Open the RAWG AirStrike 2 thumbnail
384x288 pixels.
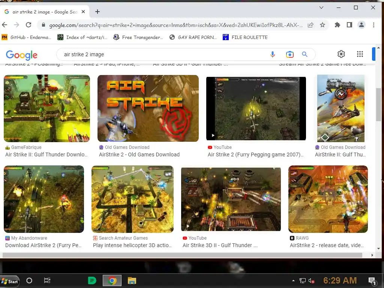click(328, 199)
